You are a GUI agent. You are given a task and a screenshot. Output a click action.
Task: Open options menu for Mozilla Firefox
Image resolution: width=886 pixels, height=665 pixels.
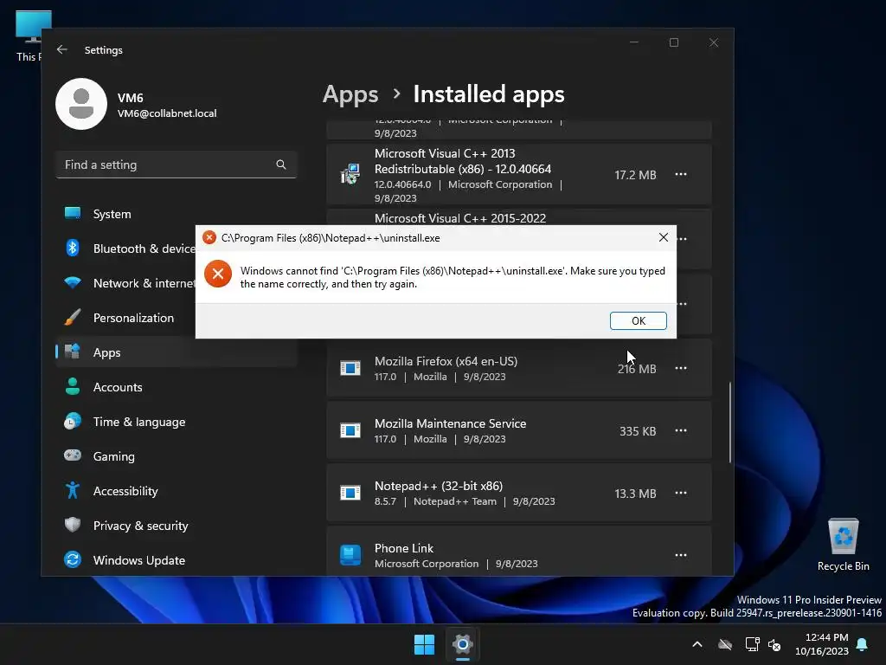pos(681,368)
